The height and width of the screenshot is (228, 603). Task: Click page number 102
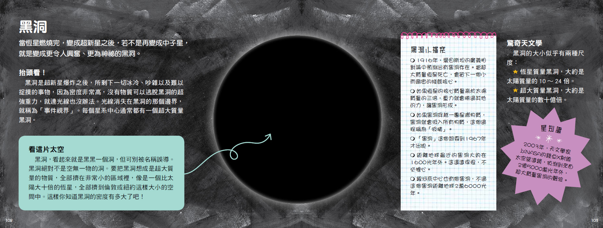9,220
